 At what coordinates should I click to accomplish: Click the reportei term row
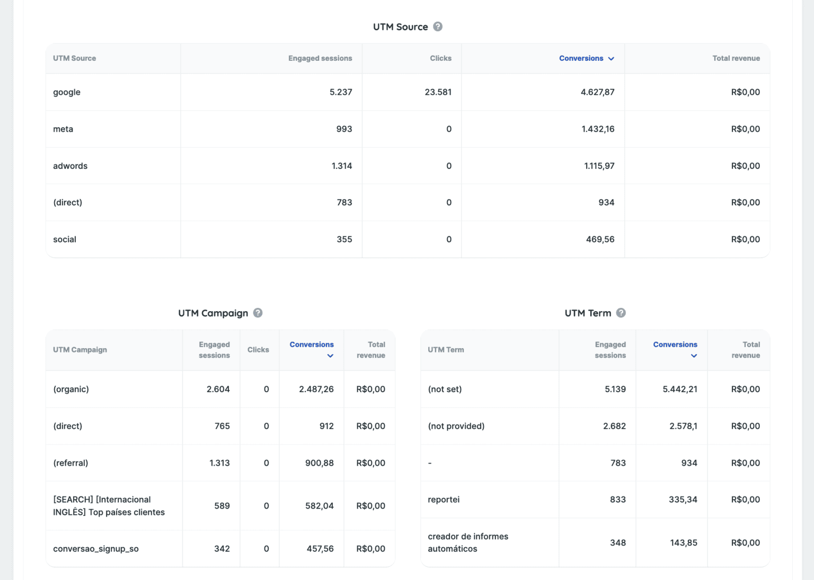tap(444, 500)
